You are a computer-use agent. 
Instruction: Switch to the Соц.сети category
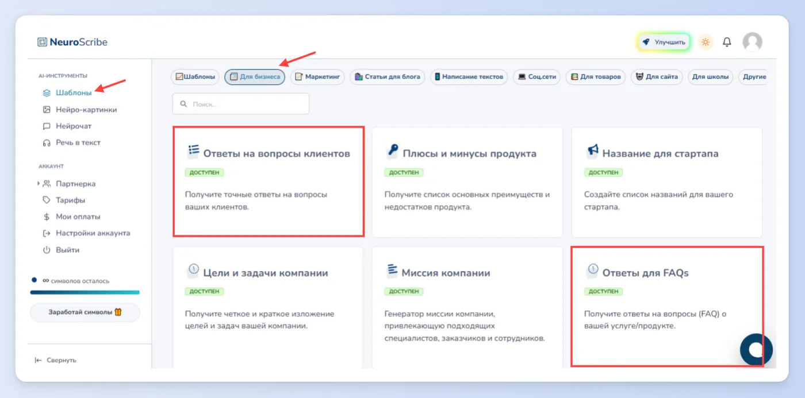coord(536,76)
